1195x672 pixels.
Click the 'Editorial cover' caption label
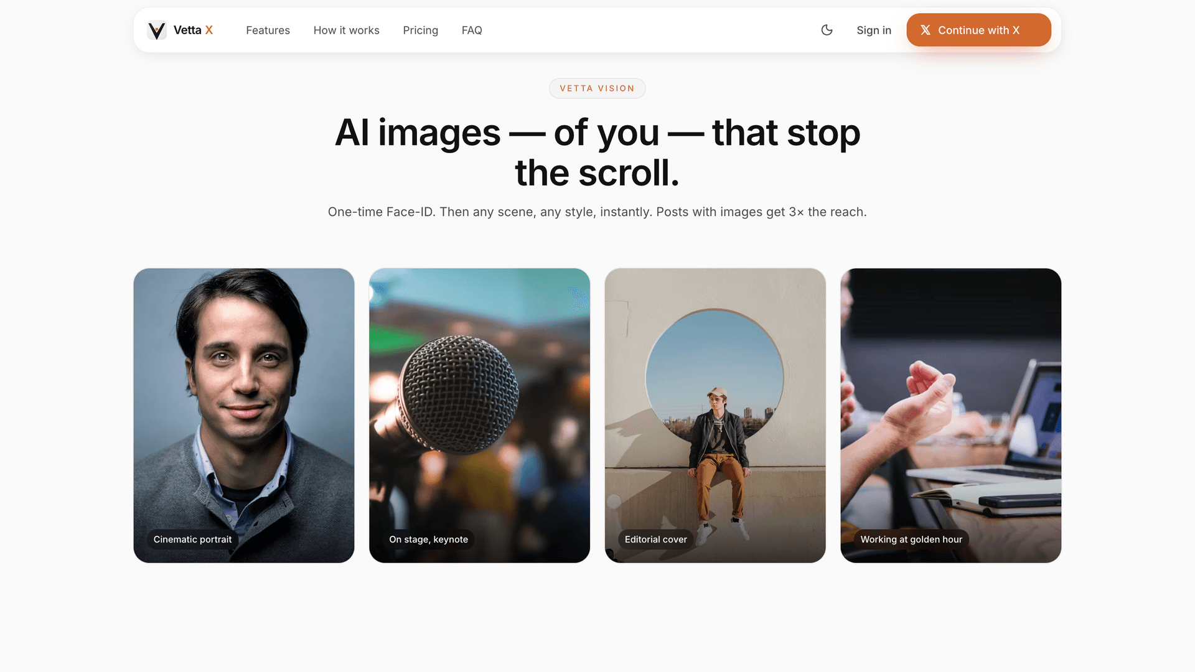pos(656,539)
